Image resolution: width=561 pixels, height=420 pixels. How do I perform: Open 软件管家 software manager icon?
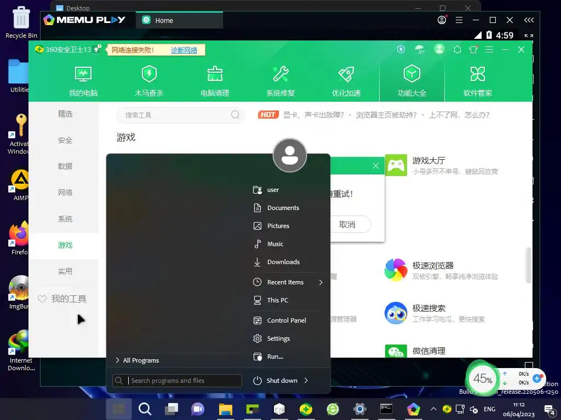[478, 81]
